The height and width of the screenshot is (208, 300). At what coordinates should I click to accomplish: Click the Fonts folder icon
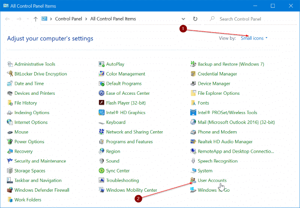193,103
